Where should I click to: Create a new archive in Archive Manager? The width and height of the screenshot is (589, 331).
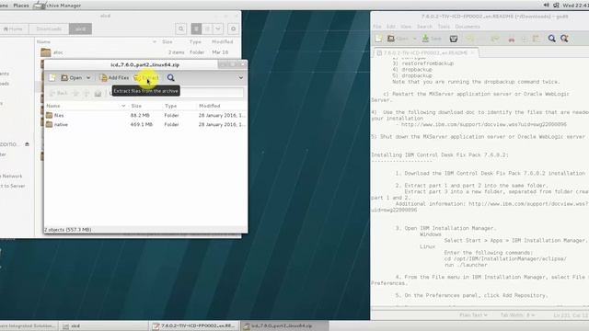tap(52, 77)
